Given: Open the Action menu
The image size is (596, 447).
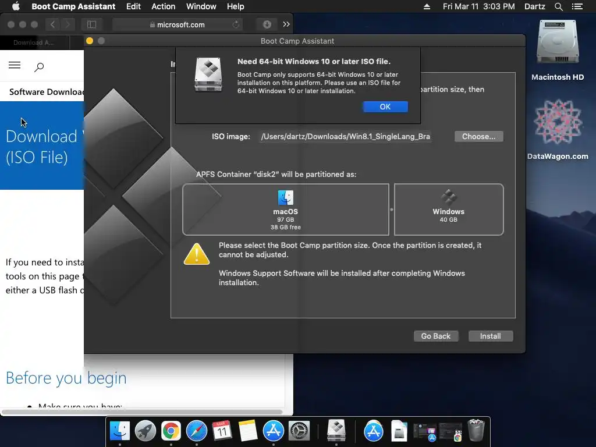Looking at the screenshot, I should [164, 6].
